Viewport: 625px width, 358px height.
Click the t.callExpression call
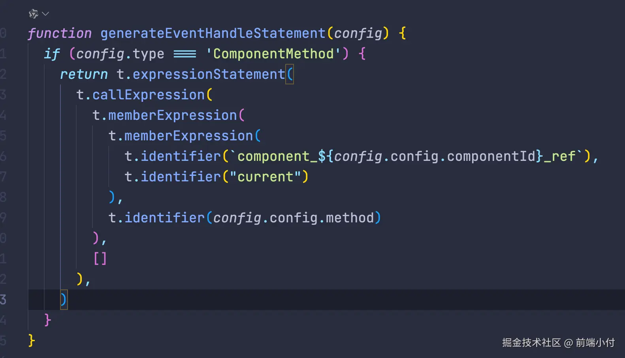pyautogui.click(x=140, y=95)
